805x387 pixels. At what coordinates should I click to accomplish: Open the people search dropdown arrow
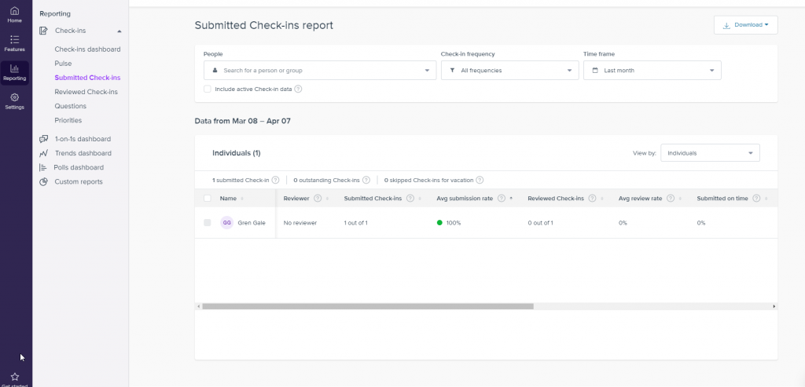pyautogui.click(x=427, y=71)
